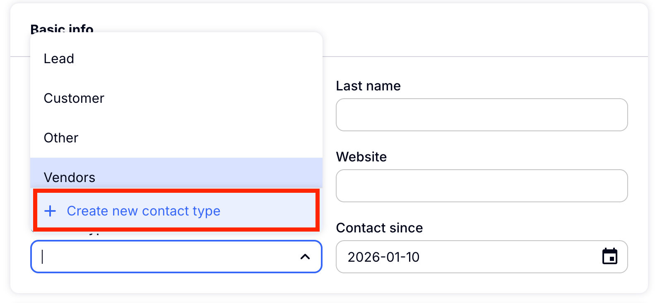Open the calendar picker icon
The height and width of the screenshot is (303, 655).
click(x=609, y=256)
